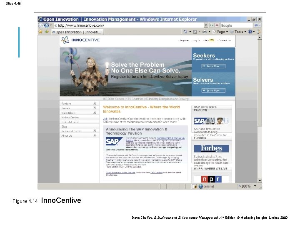Expand the News and Events menu item
This screenshot has height=225, width=300.
(95, 131)
